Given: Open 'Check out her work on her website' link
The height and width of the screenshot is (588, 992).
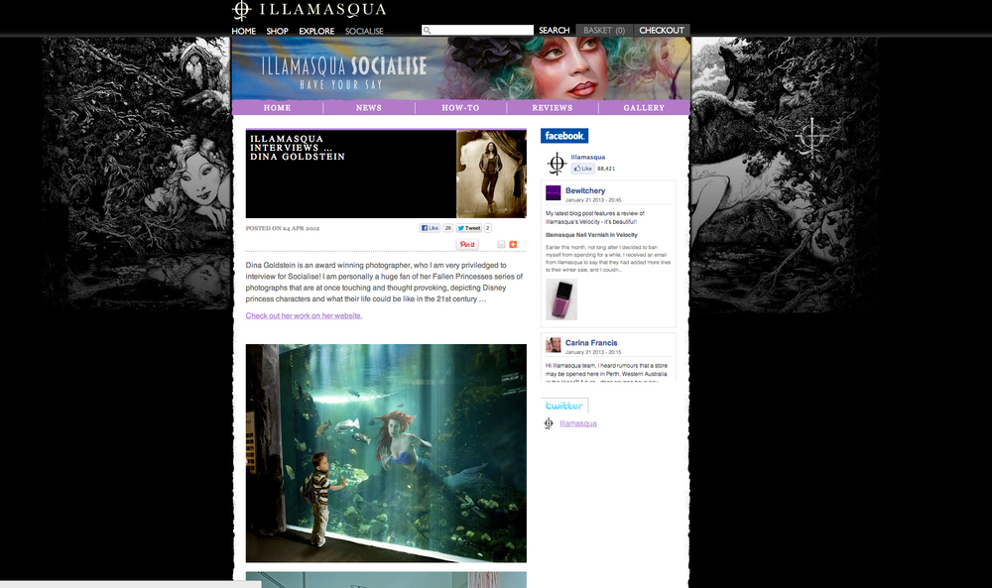Looking at the screenshot, I should 304,315.
